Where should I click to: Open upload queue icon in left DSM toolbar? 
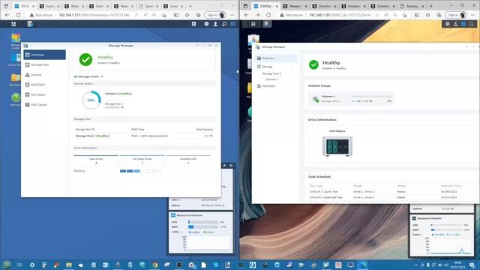[193, 24]
